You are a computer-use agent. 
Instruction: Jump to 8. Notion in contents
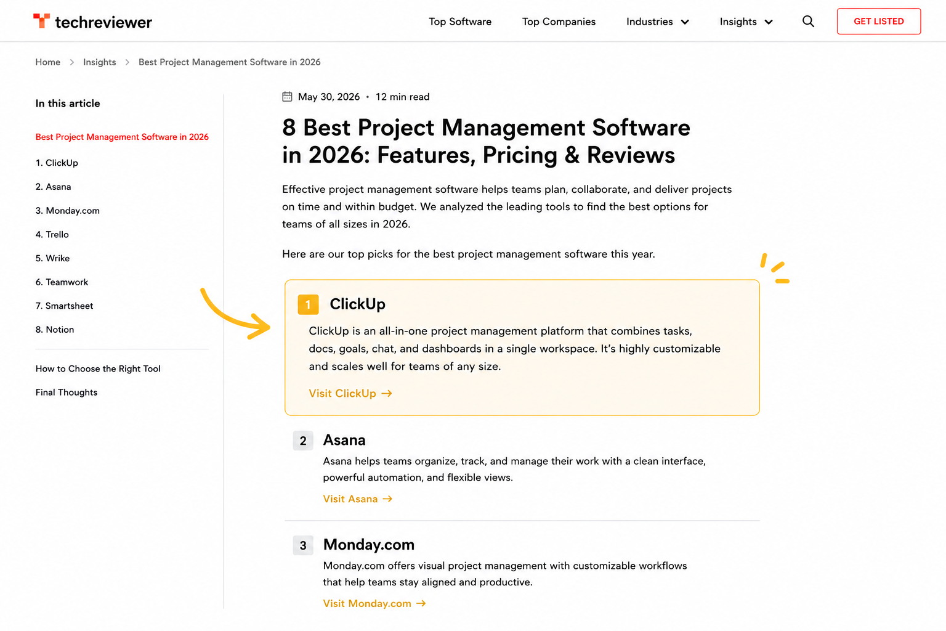tap(55, 330)
